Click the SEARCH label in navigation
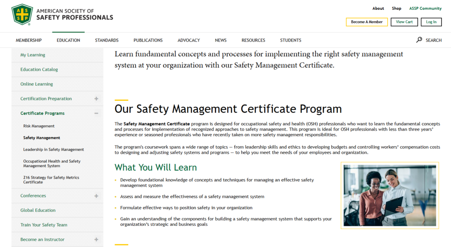 click(433, 40)
